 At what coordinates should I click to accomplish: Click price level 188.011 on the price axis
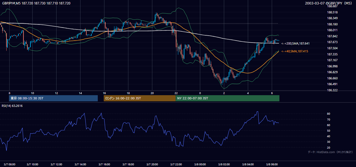(332, 30)
